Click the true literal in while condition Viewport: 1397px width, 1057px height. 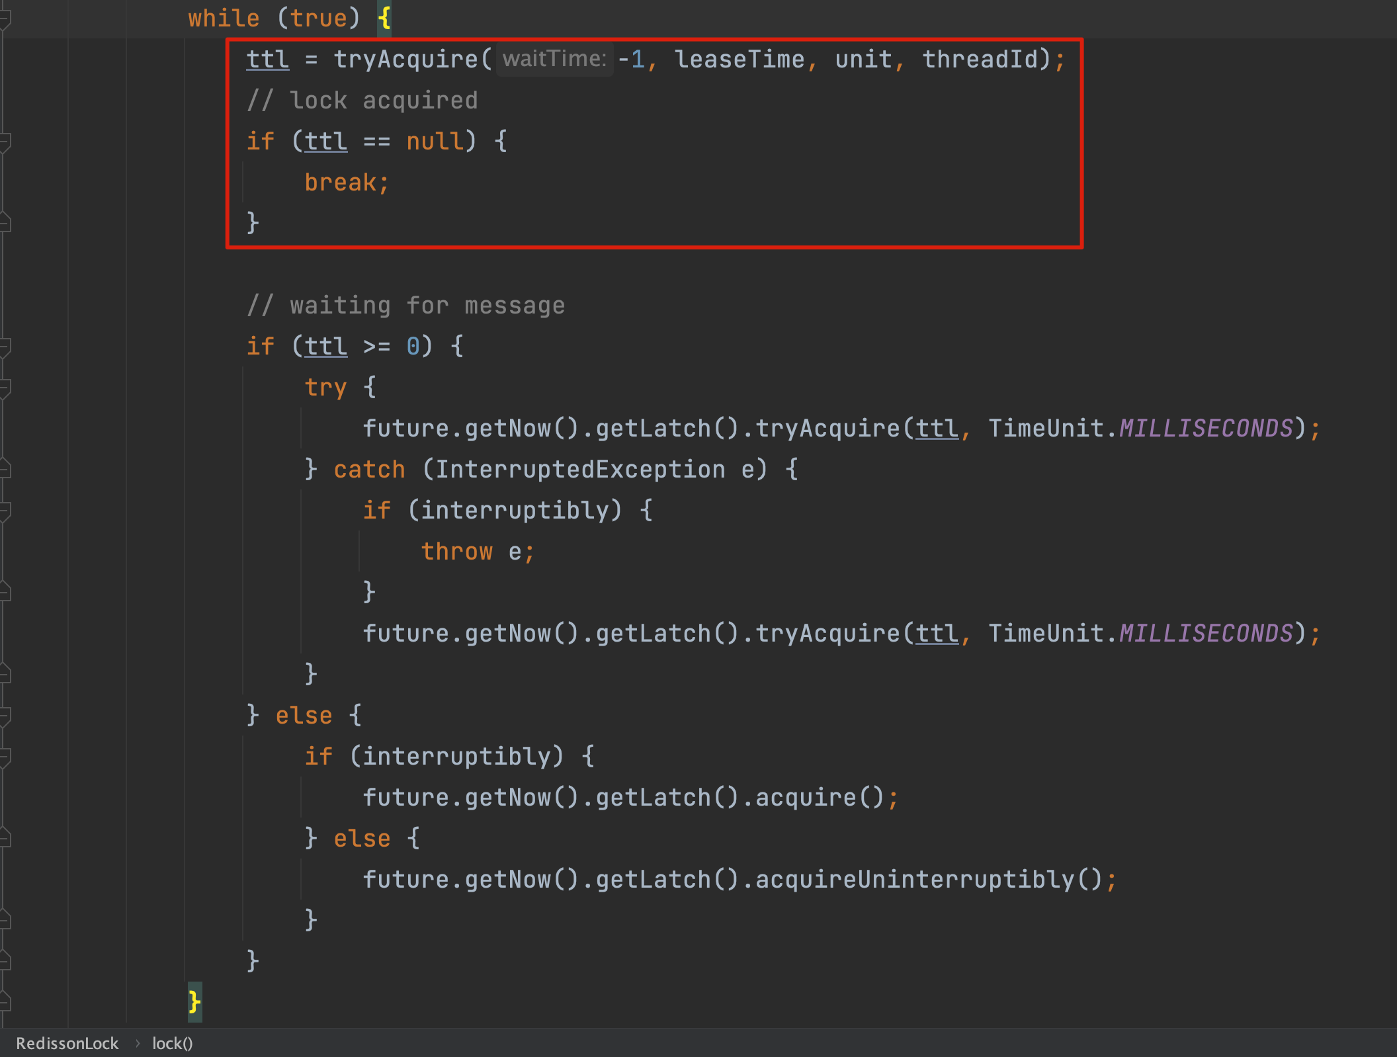[x=318, y=19]
